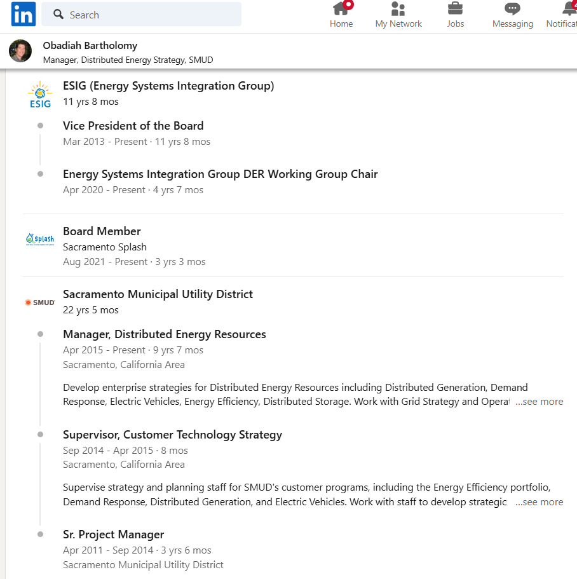Click Manager, Distributed Energy Resources title
Image resolution: width=577 pixels, height=579 pixels.
pyautogui.click(x=165, y=334)
